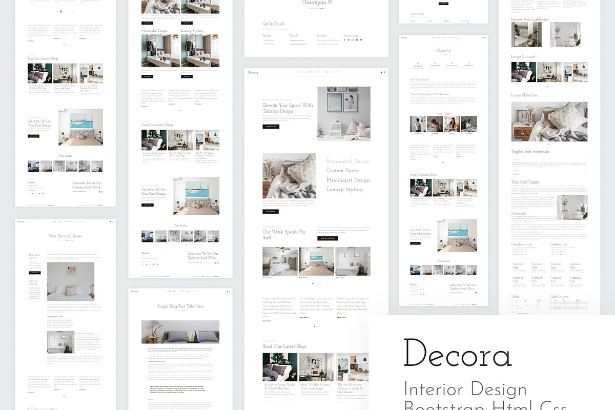The image size is (615, 410).
Task: Click the Book Your Service button on service page
Action: tap(35, 273)
